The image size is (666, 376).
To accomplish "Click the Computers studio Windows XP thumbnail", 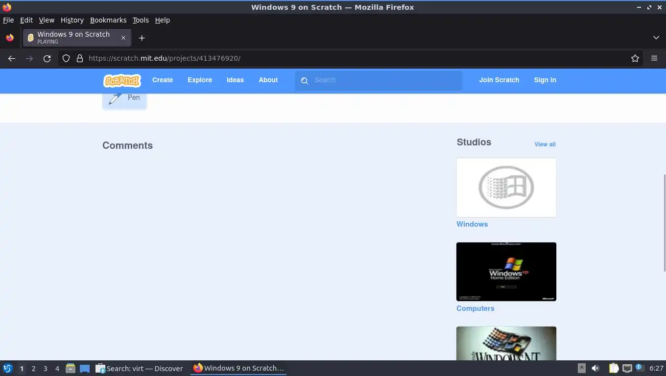I will [506, 272].
